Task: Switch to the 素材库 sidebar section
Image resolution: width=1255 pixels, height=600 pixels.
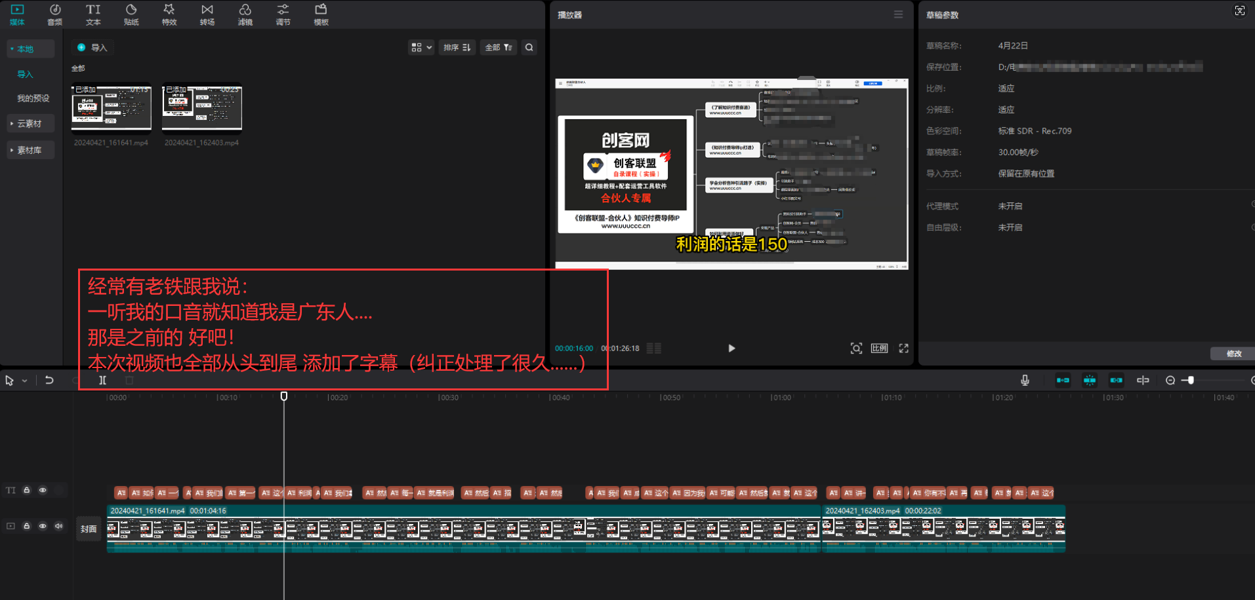Action: (30, 149)
